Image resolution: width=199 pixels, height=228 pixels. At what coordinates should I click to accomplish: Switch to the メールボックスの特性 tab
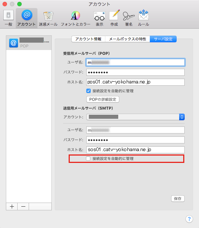pos(127,39)
